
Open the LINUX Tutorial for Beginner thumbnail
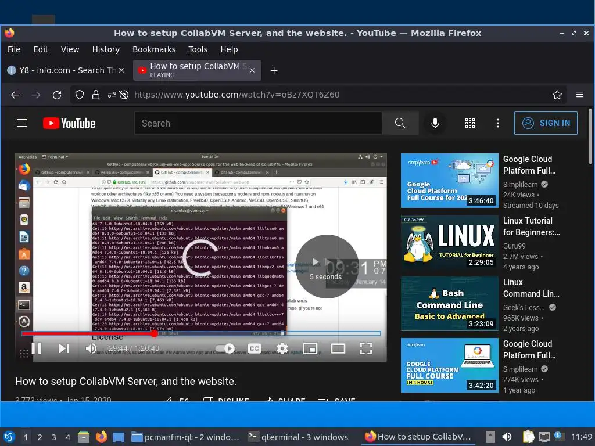449,242
